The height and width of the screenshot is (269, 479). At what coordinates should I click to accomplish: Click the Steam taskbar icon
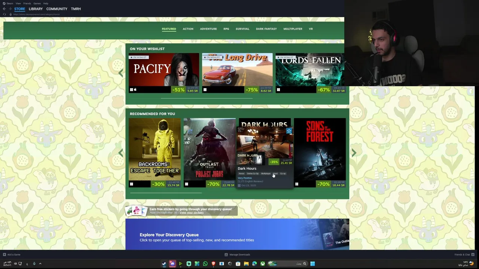click(x=164, y=264)
